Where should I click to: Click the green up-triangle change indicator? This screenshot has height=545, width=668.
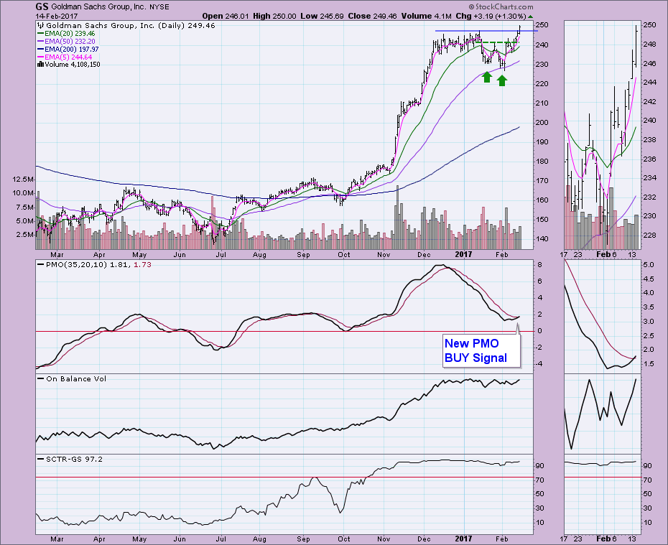[x=530, y=17]
